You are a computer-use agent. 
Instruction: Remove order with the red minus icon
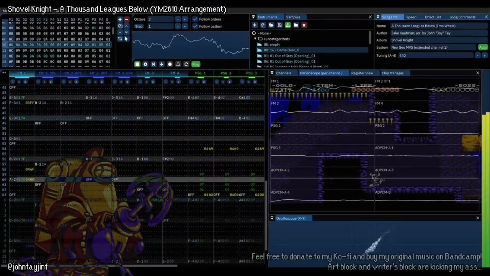[126, 20]
